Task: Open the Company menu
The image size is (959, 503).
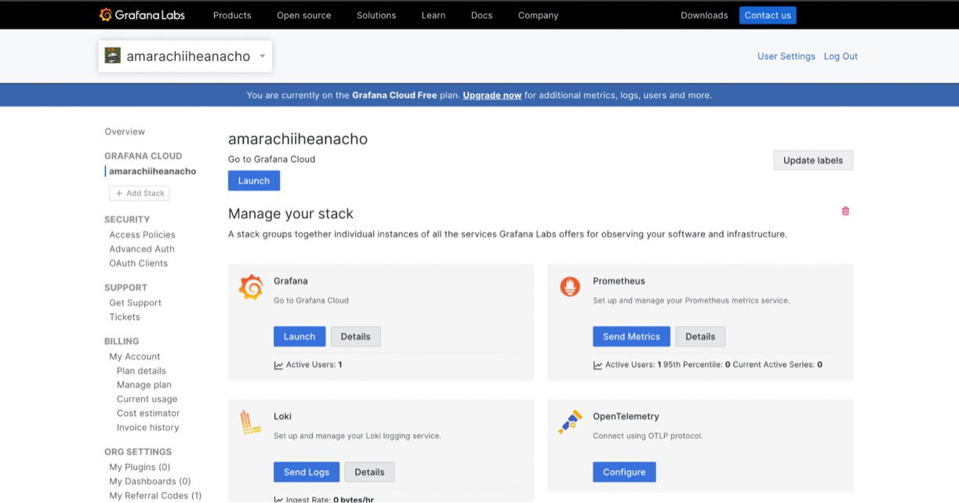Action: [x=538, y=15]
